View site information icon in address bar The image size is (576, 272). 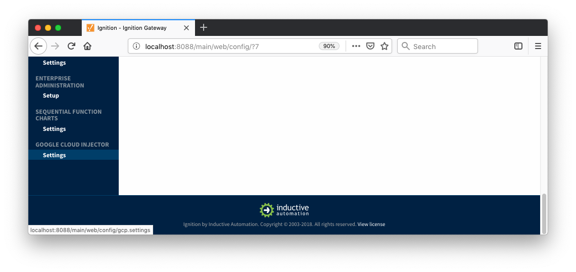pyautogui.click(x=136, y=46)
